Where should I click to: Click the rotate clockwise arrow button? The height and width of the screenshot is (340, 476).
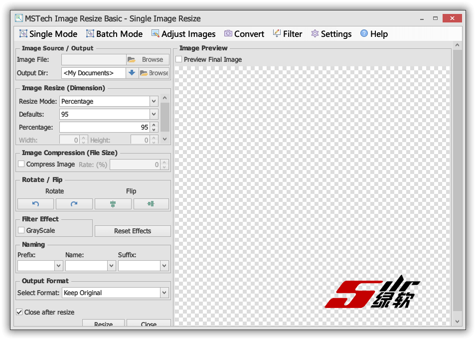(x=74, y=204)
